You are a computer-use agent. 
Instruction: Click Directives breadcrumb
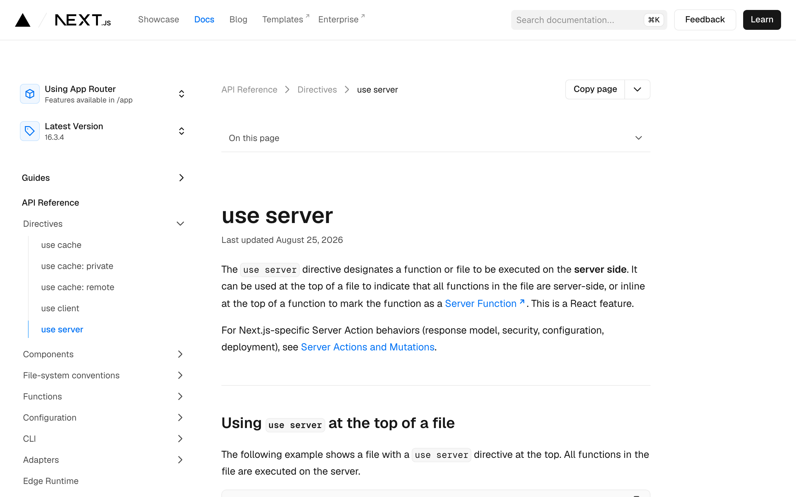coord(317,90)
